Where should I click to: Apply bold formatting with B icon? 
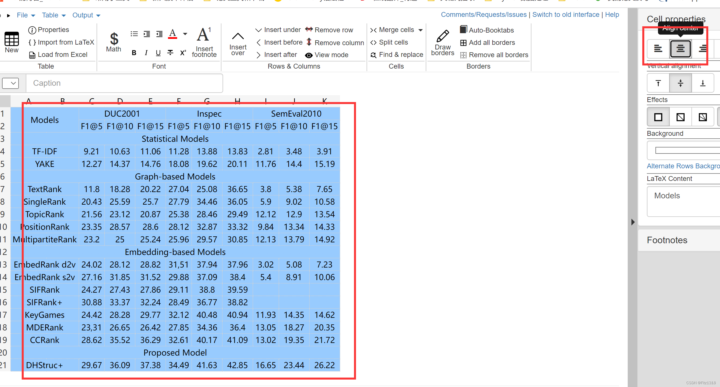tap(134, 53)
